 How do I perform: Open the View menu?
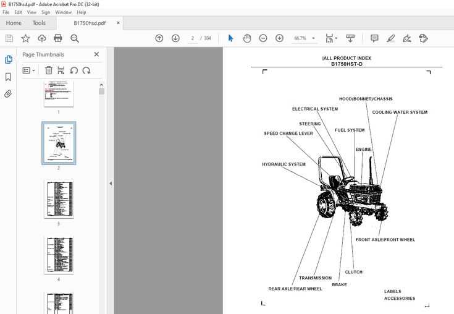pyautogui.click(x=32, y=12)
